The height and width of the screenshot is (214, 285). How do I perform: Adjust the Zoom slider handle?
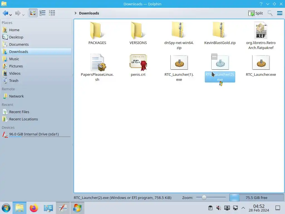pos(204,198)
